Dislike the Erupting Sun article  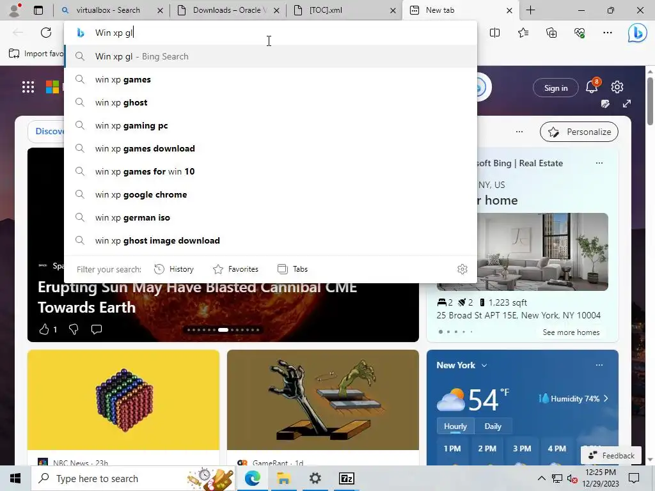coord(74,329)
